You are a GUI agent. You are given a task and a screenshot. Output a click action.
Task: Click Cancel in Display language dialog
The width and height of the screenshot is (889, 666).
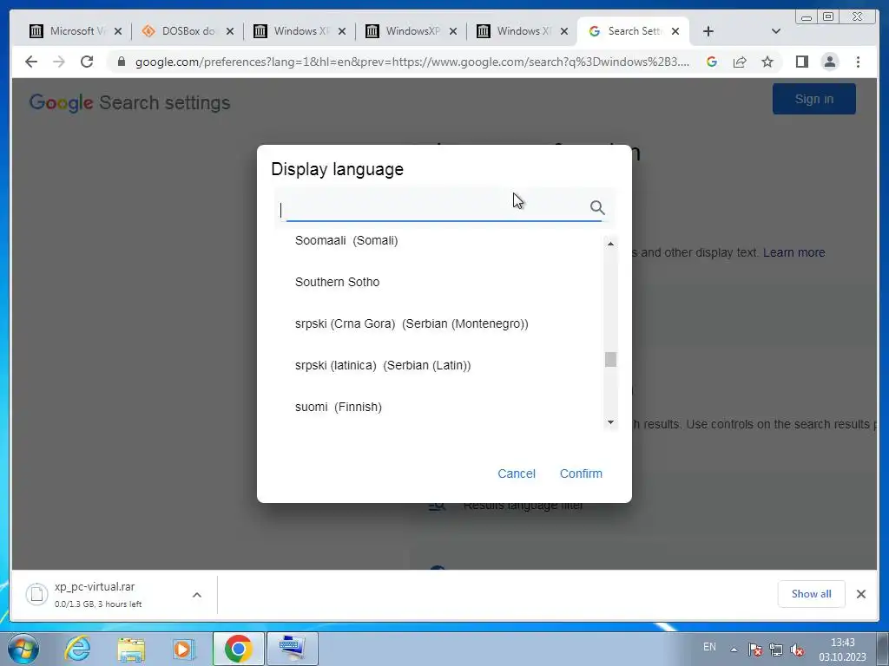516,473
